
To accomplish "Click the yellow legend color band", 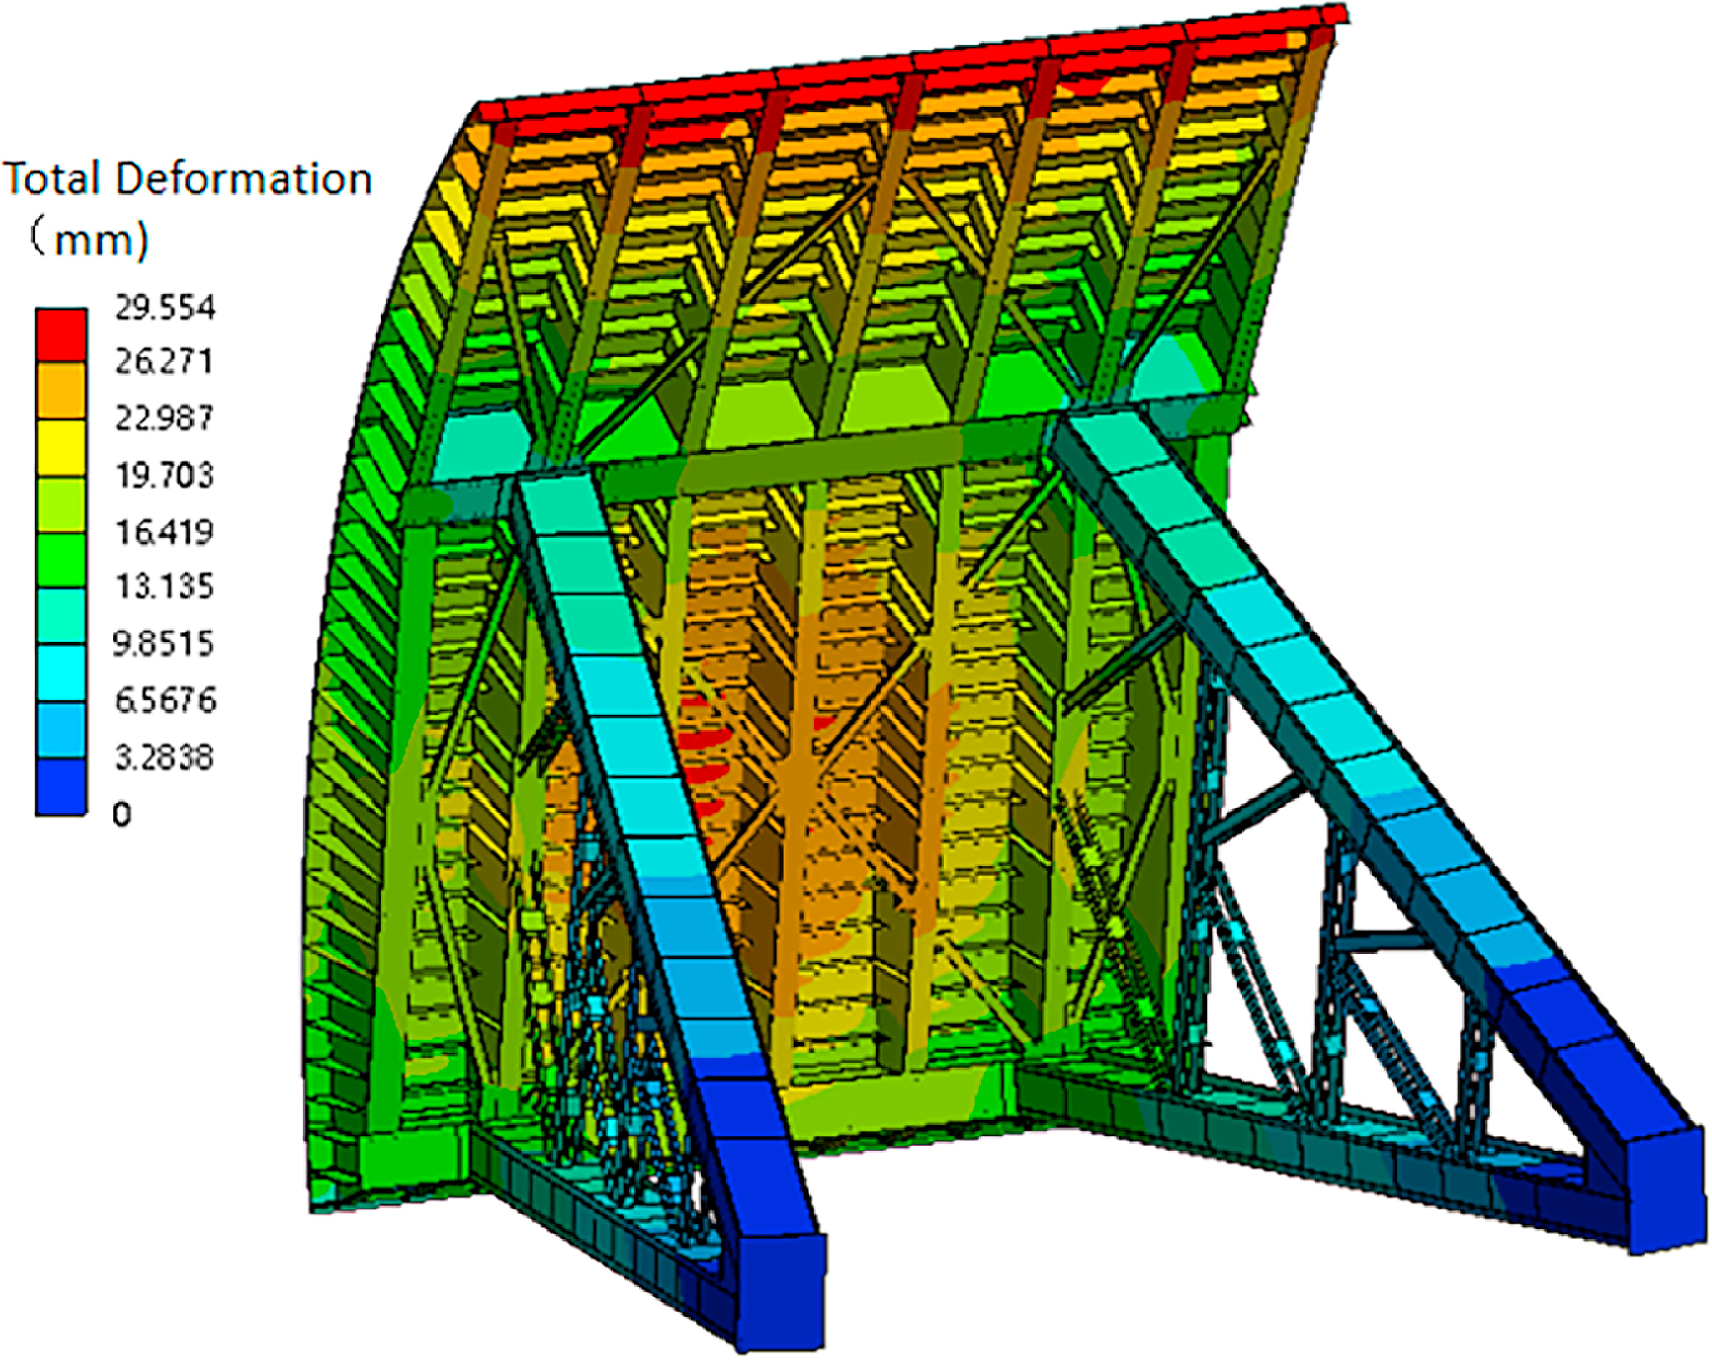I will (x=61, y=447).
